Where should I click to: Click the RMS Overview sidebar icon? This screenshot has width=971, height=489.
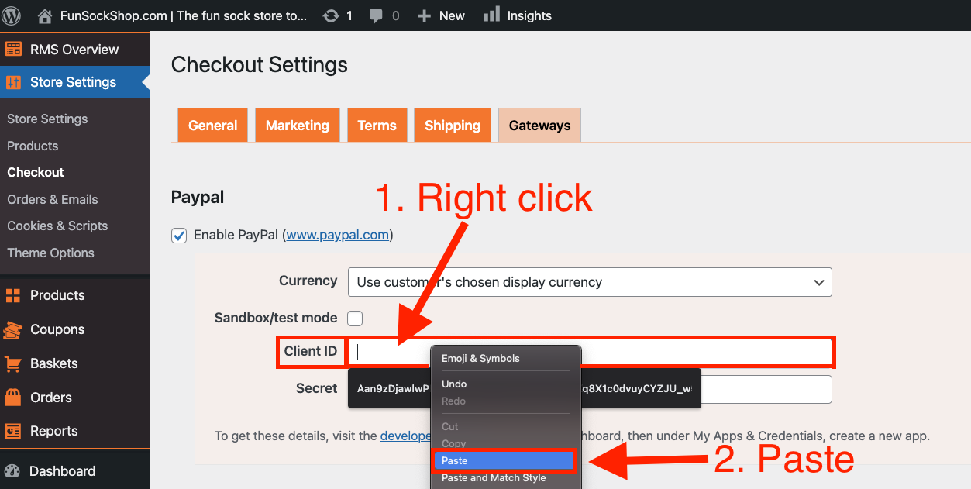pyautogui.click(x=13, y=50)
